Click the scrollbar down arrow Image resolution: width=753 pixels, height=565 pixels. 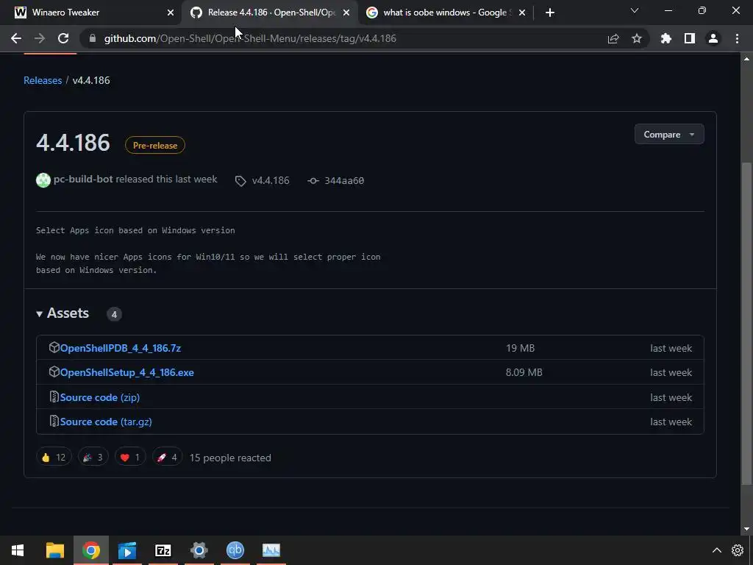(746, 530)
